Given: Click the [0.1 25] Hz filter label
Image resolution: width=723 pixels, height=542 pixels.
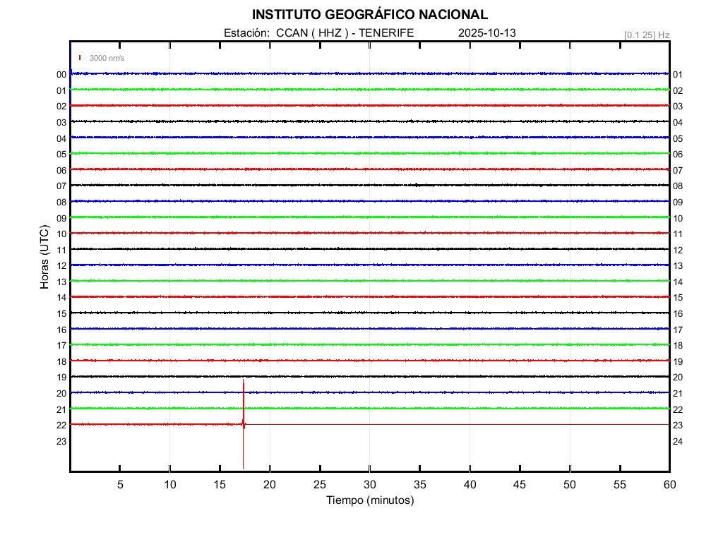Looking at the screenshot, I should [x=646, y=35].
